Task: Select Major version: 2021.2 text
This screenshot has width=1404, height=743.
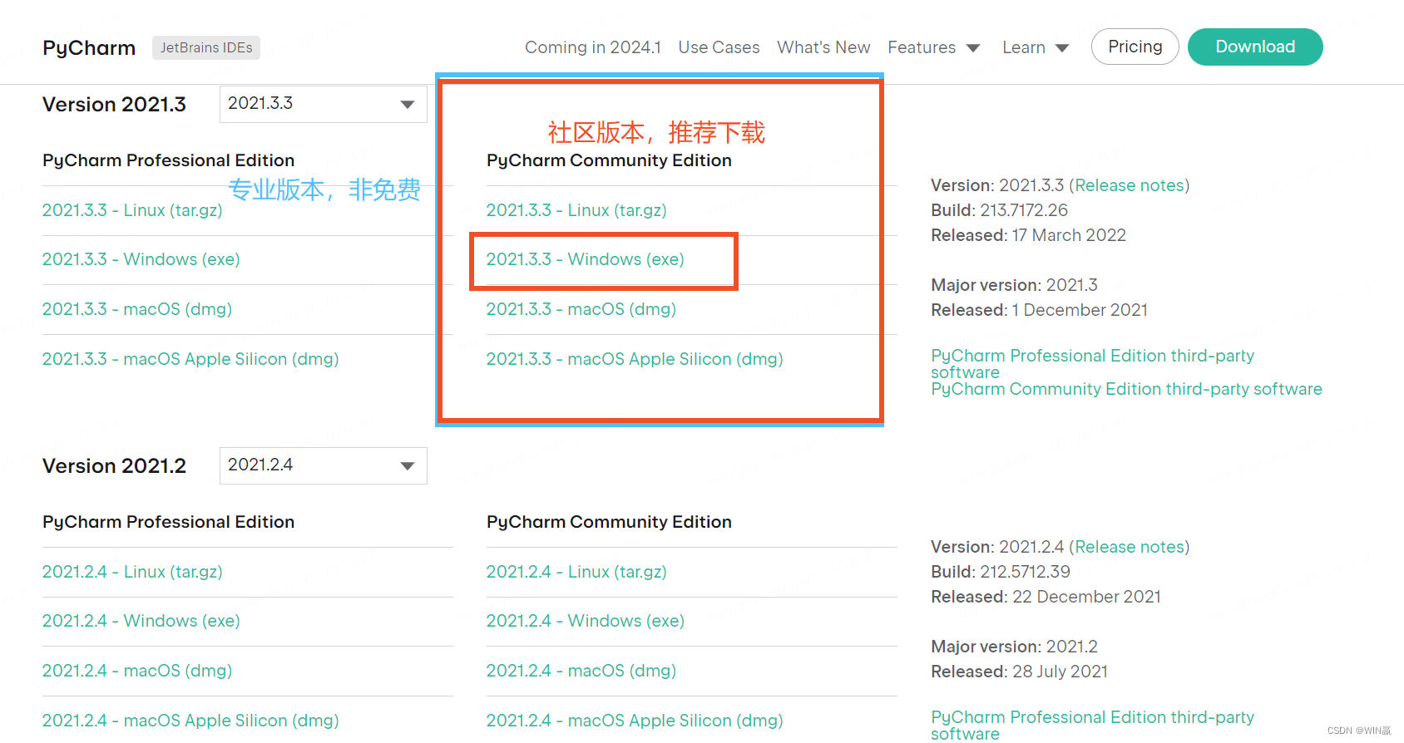Action: click(x=1014, y=647)
